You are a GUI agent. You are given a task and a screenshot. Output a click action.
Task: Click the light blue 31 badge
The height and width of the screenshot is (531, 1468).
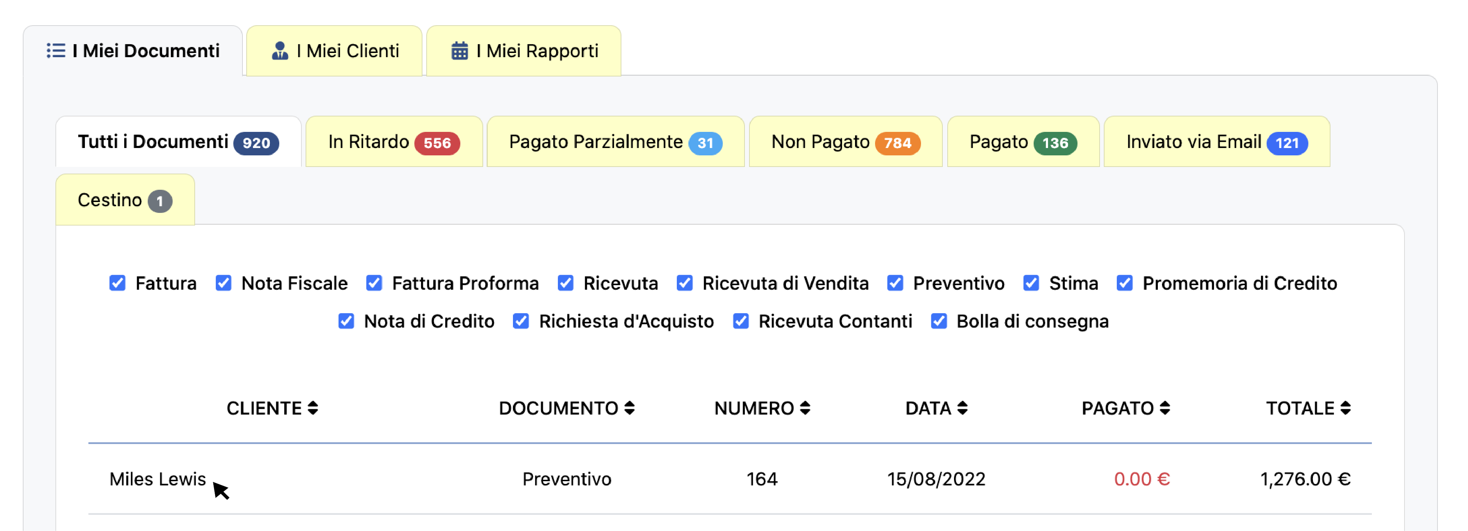[x=706, y=143]
